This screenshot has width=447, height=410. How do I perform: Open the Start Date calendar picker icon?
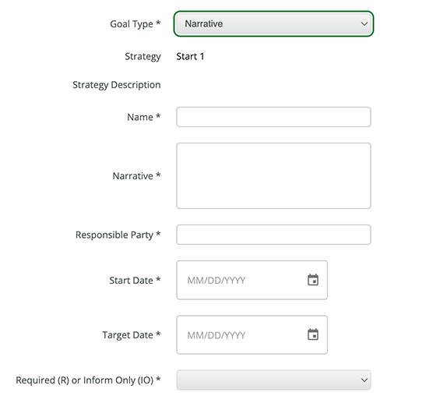click(313, 280)
